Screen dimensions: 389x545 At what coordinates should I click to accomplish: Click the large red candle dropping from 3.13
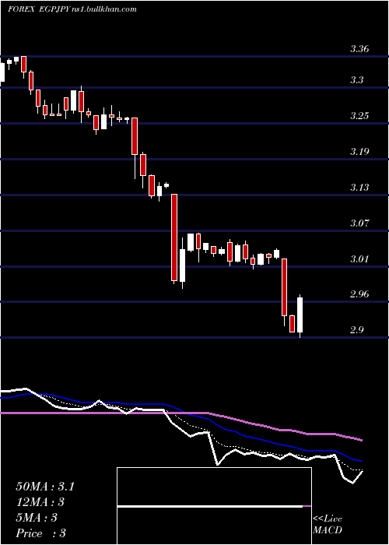[174, 237]
